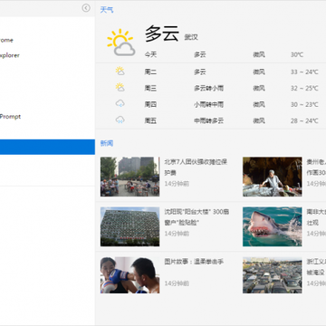Select the blue highlighted sidebar item

tap(47, 147)
